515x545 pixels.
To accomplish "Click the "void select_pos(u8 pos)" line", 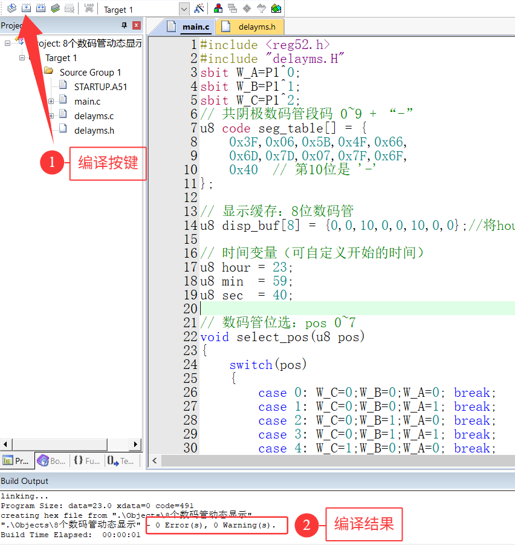I will click(x=282, y=337).
